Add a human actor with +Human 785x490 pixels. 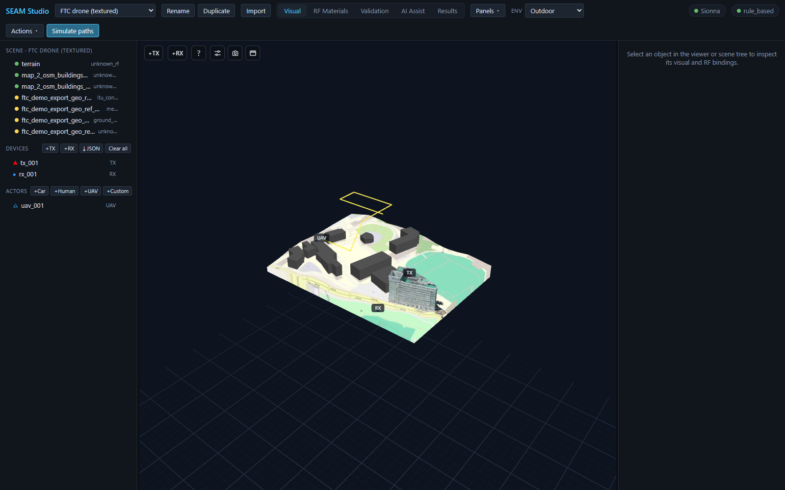click(64, 191)
